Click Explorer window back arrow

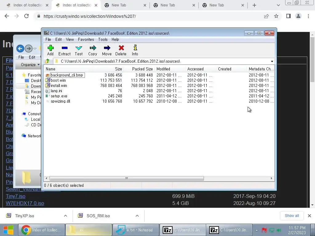(x=20, y=49)
